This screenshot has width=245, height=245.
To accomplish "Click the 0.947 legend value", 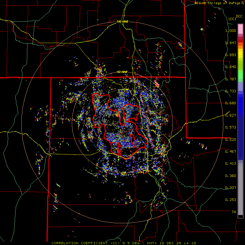I will tap(231, 43).
